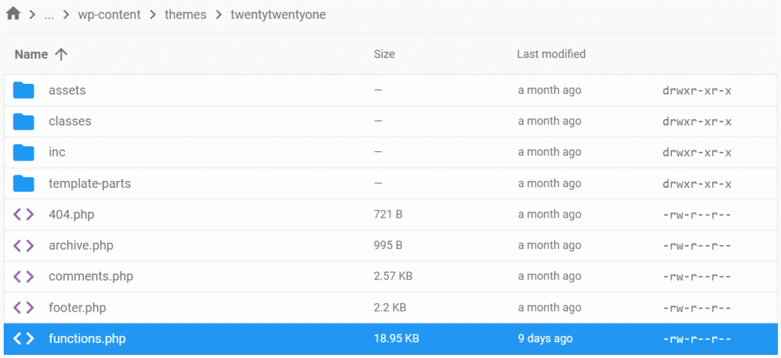Go to wp-content in breadcrumb
This screenshot has height=358, width=781.
click(x=109, y=15)
